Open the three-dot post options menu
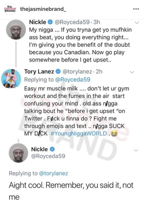144x203 pixels. click(136, 9)
